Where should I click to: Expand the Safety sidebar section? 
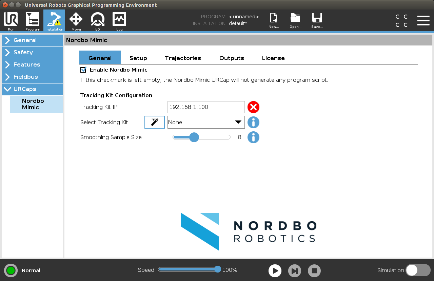point(32,53)
